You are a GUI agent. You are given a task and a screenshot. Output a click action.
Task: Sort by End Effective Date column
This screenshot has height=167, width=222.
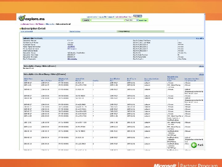(132, 79)
